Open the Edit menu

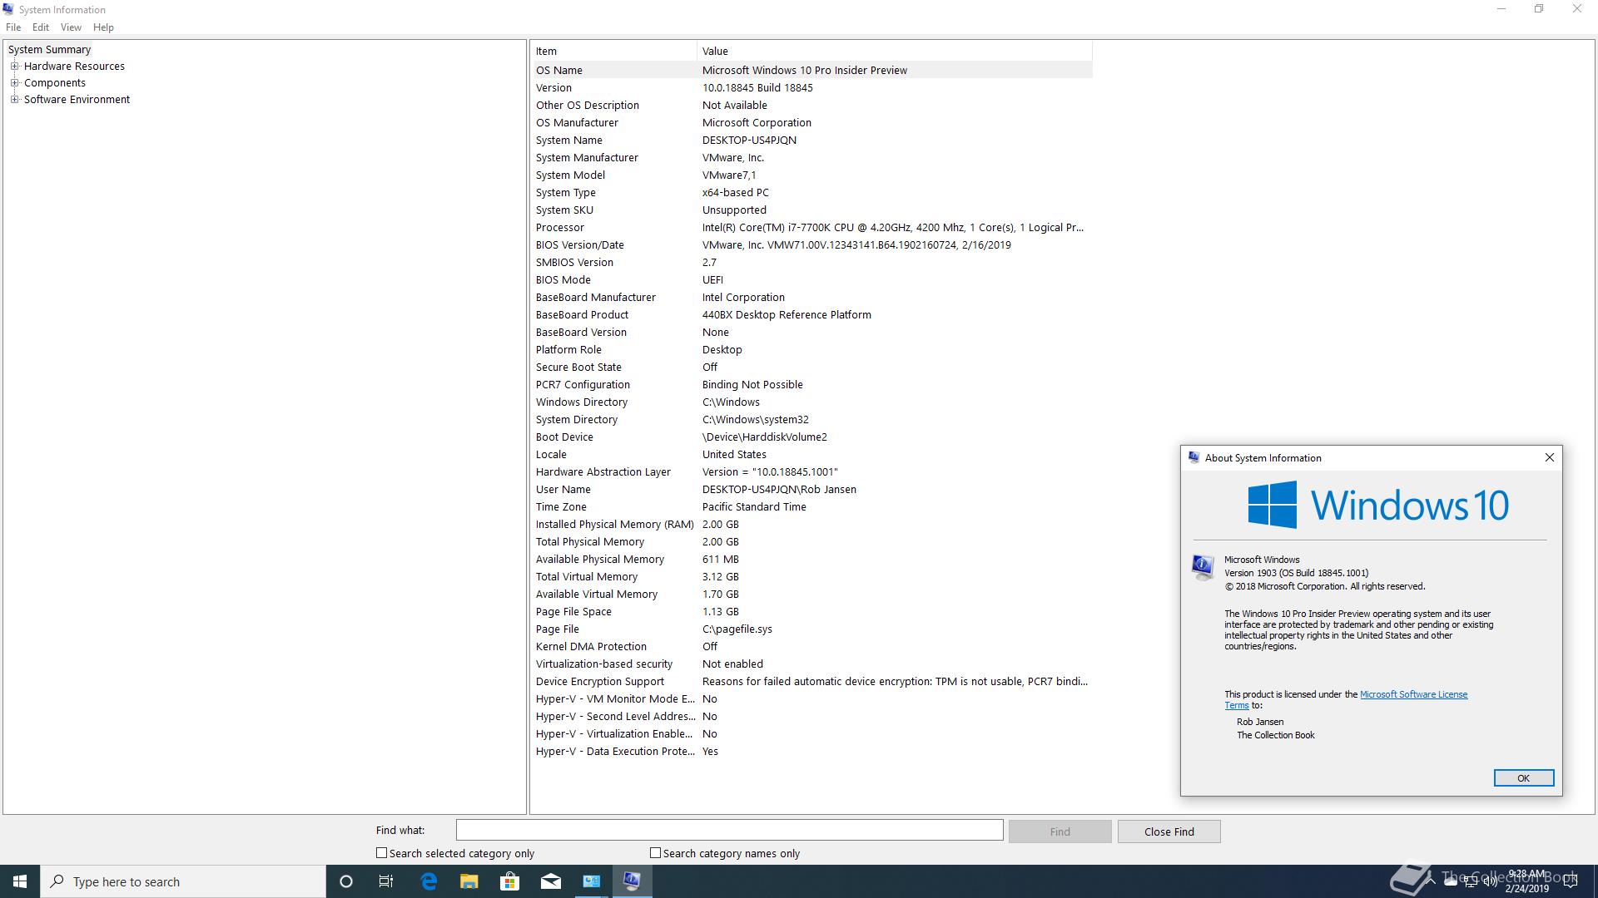click(40, 27)
